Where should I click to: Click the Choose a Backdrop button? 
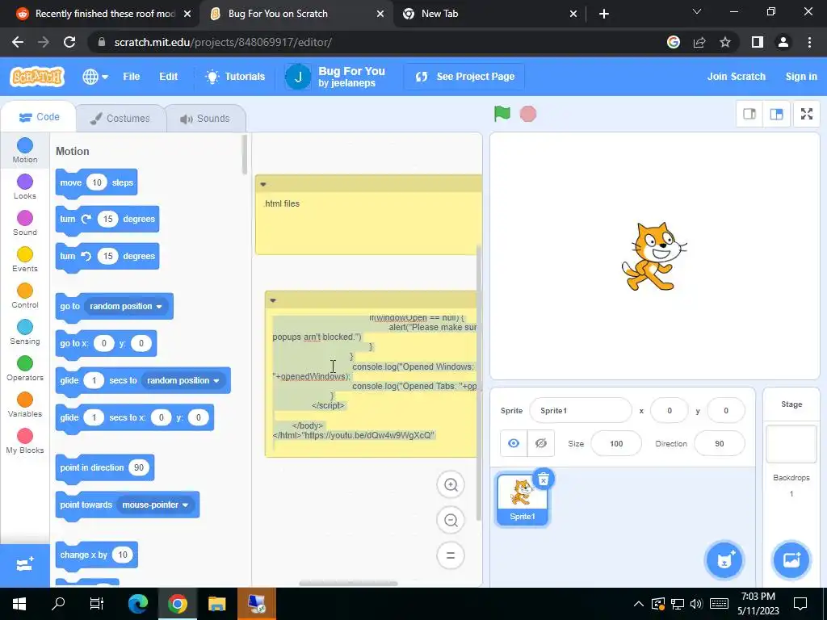click(791, 560)
